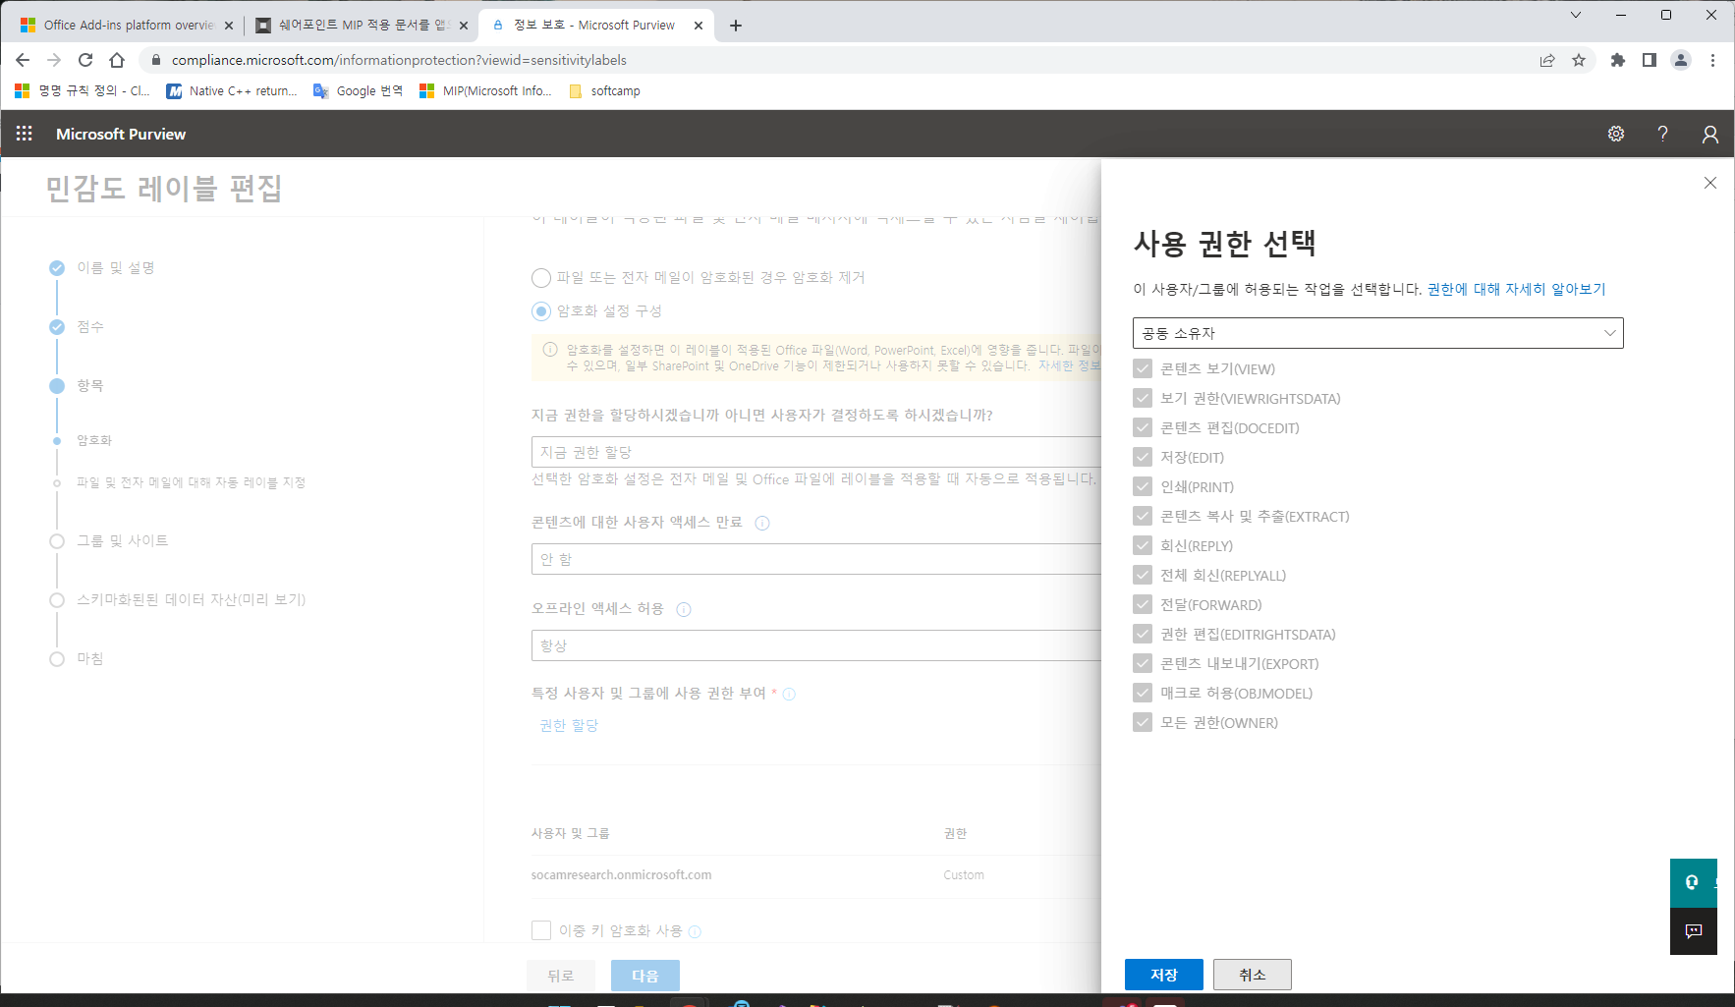Toggle browser side panel

click(x=1650, y=60)
